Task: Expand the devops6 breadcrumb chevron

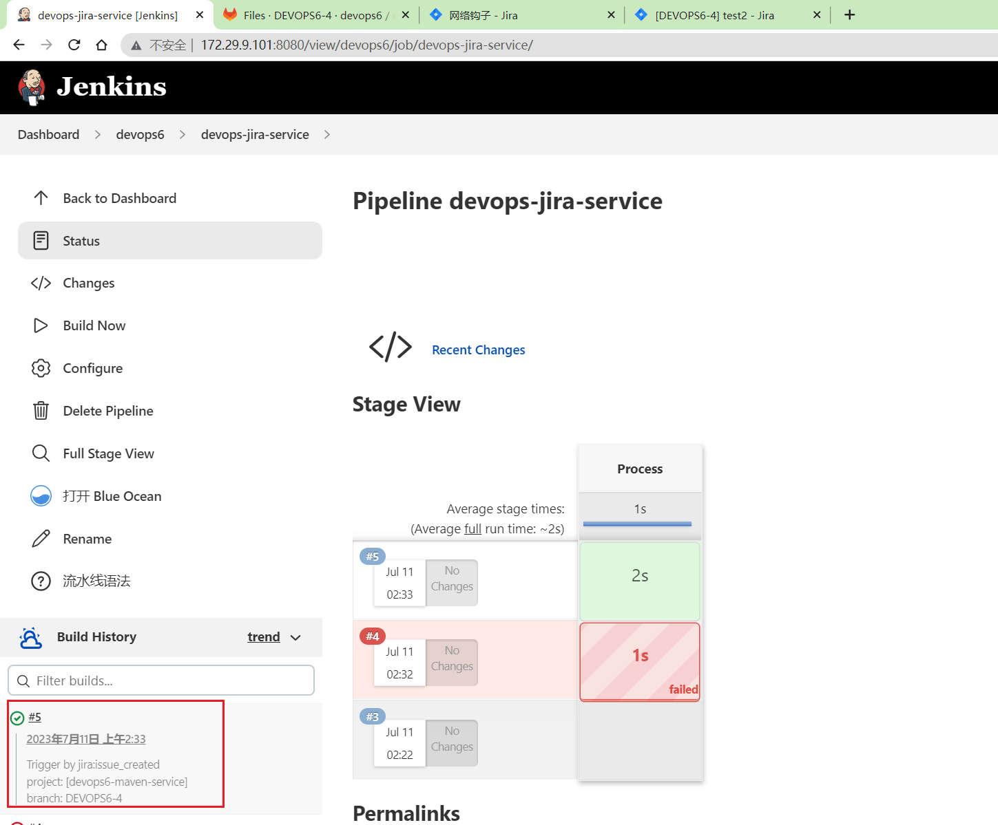Action: (183, 135)
